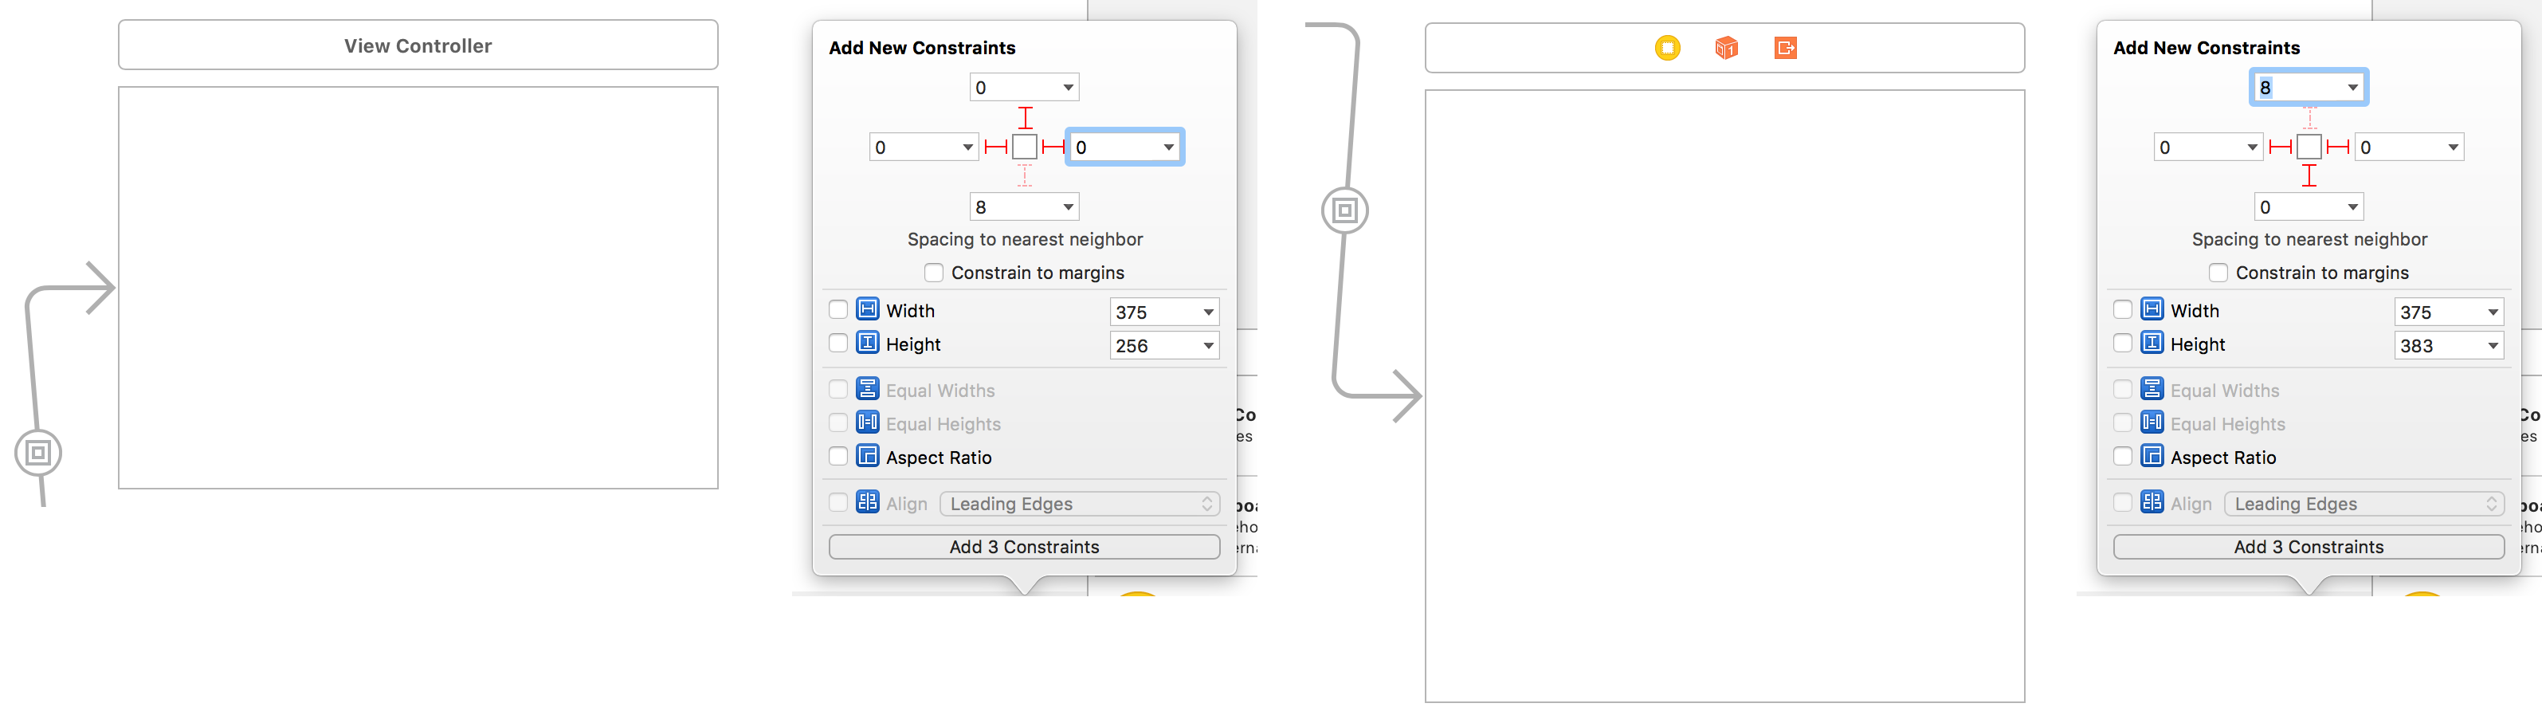Click Add 3 Constraints in left popup
Viewport: 2542px width, 719px height.
(1024, 547)
